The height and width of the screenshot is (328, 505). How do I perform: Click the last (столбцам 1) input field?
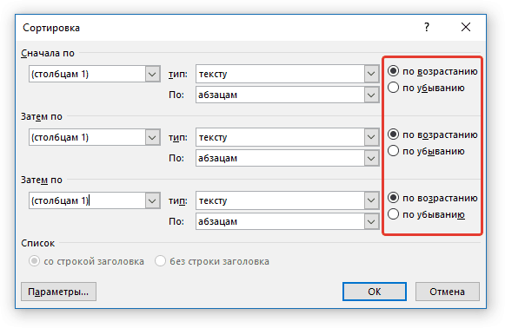[x=87, y=200]
